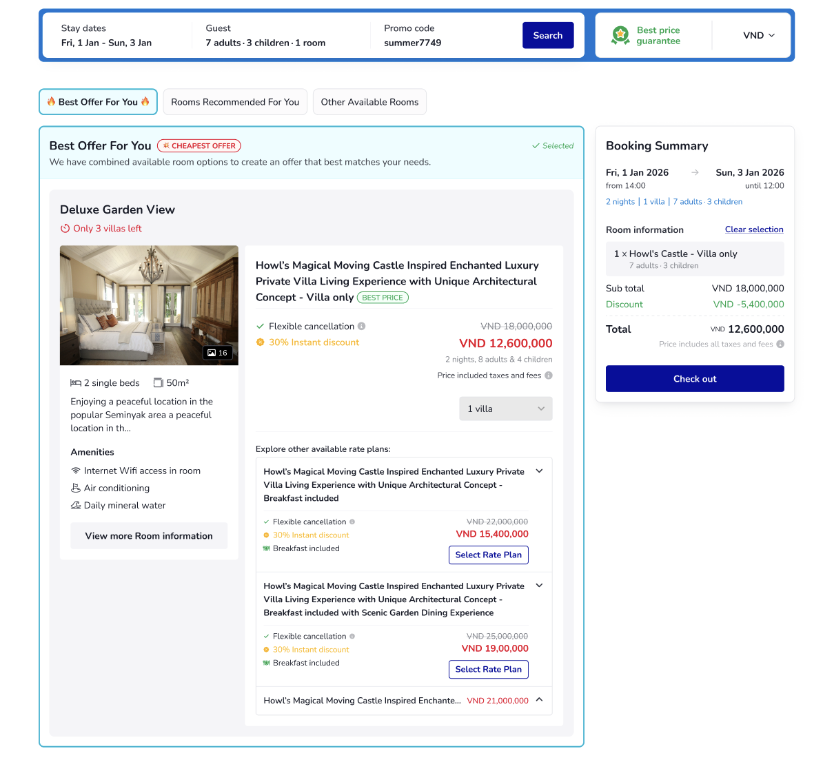Click the Search button

click(x=547, y=35)
